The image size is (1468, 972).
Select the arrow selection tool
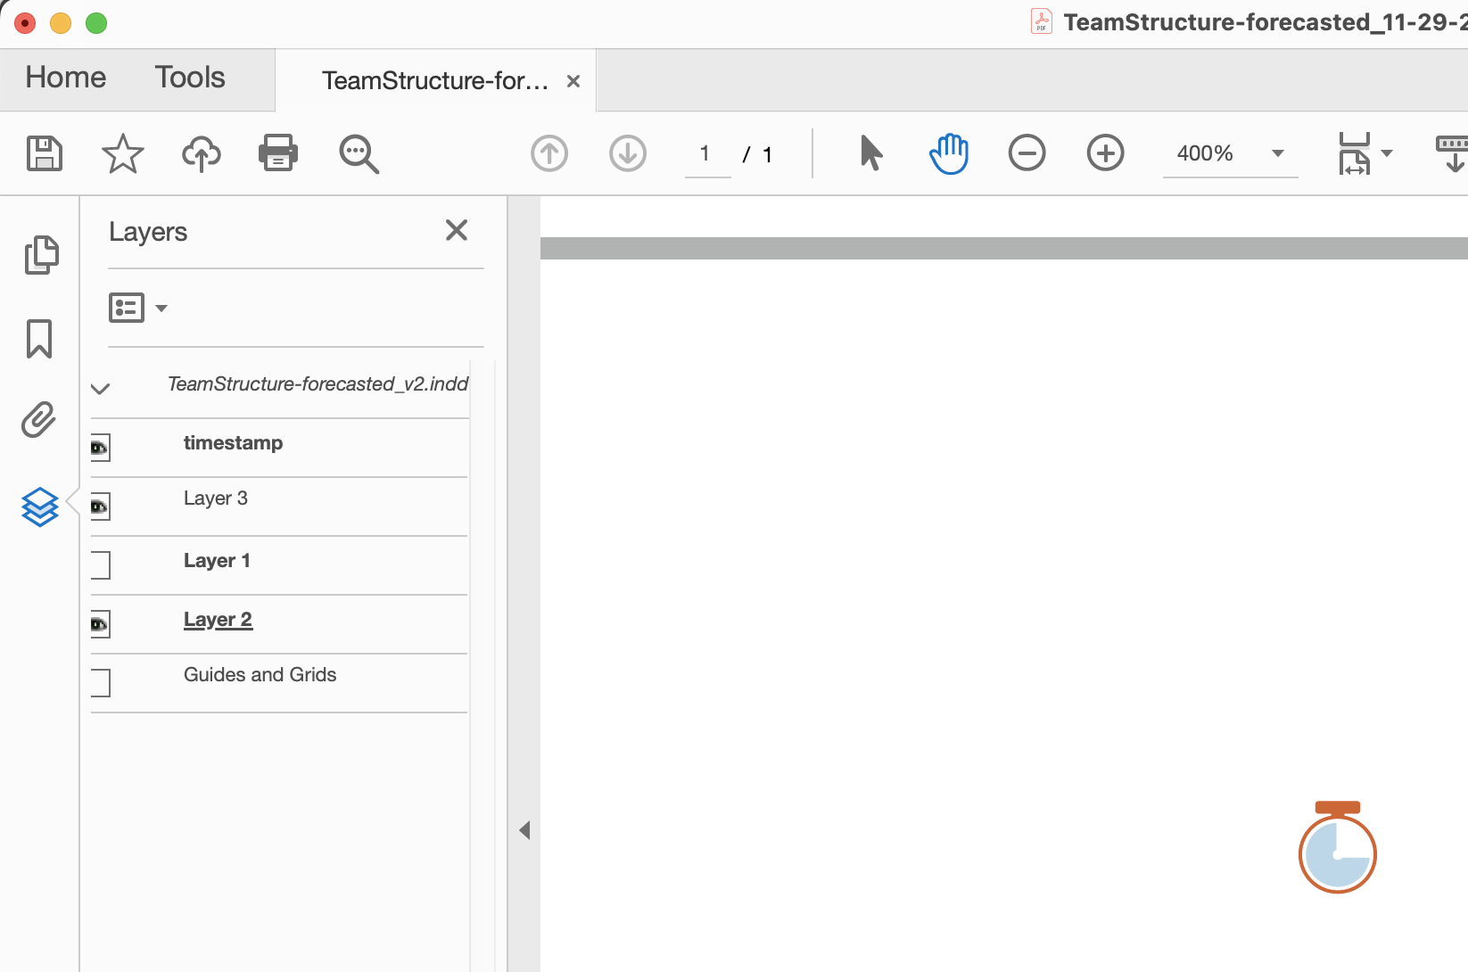tap(871, 152)
